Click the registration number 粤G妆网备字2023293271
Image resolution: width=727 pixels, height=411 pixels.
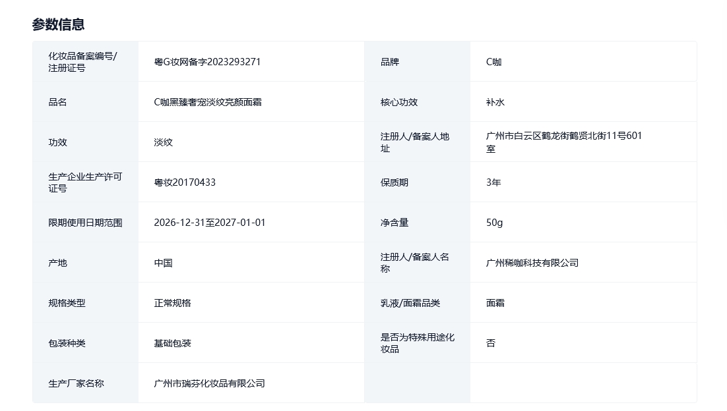[x=207, y=62]
